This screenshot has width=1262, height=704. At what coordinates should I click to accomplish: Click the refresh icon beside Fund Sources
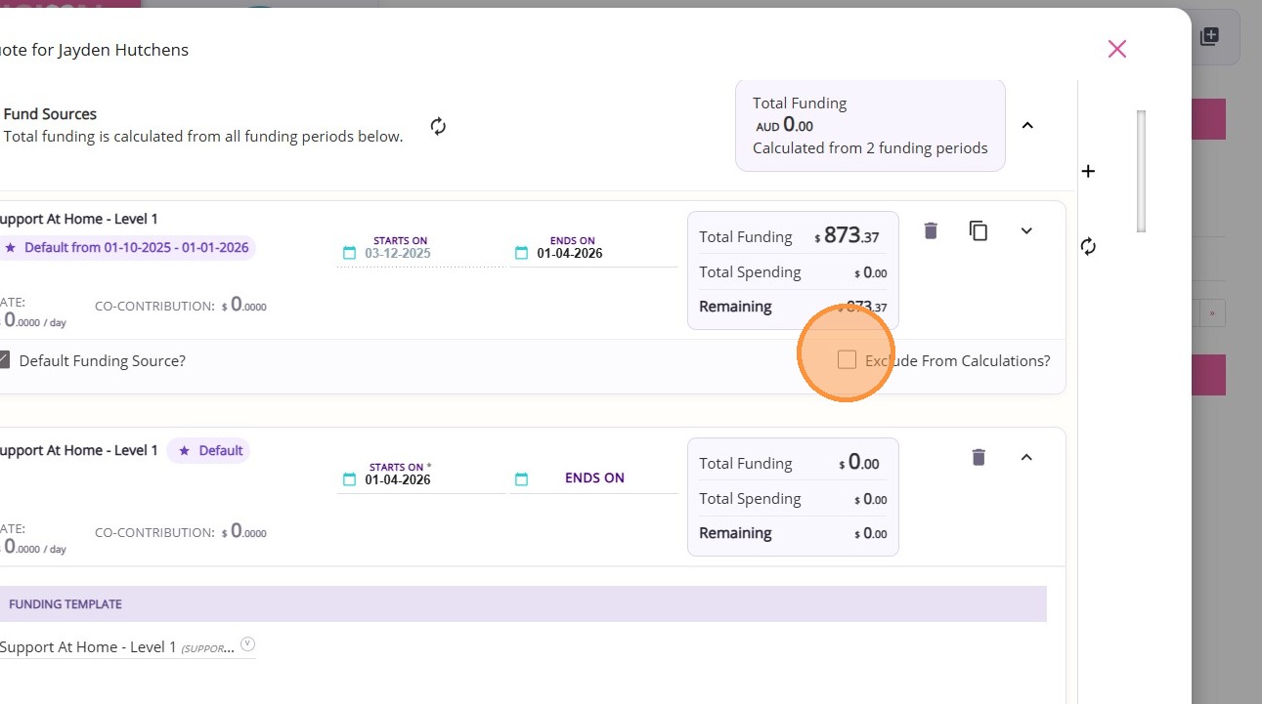pos(438,126)
